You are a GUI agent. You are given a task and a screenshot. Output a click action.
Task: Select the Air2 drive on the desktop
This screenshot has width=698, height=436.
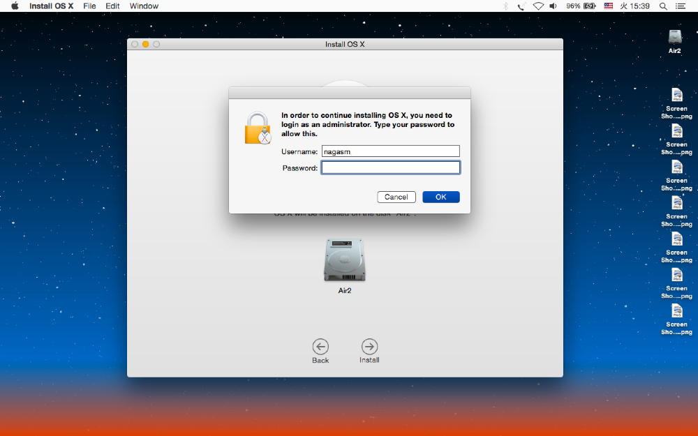point(674,42)
